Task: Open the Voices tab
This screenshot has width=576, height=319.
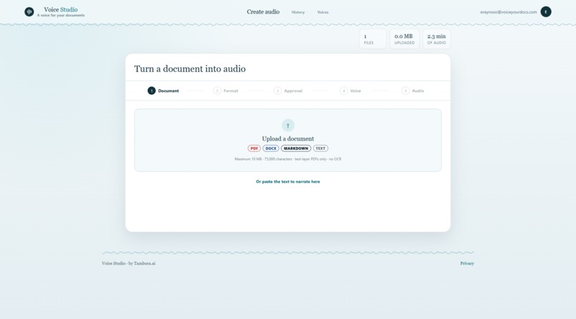Action: [323, 12]
